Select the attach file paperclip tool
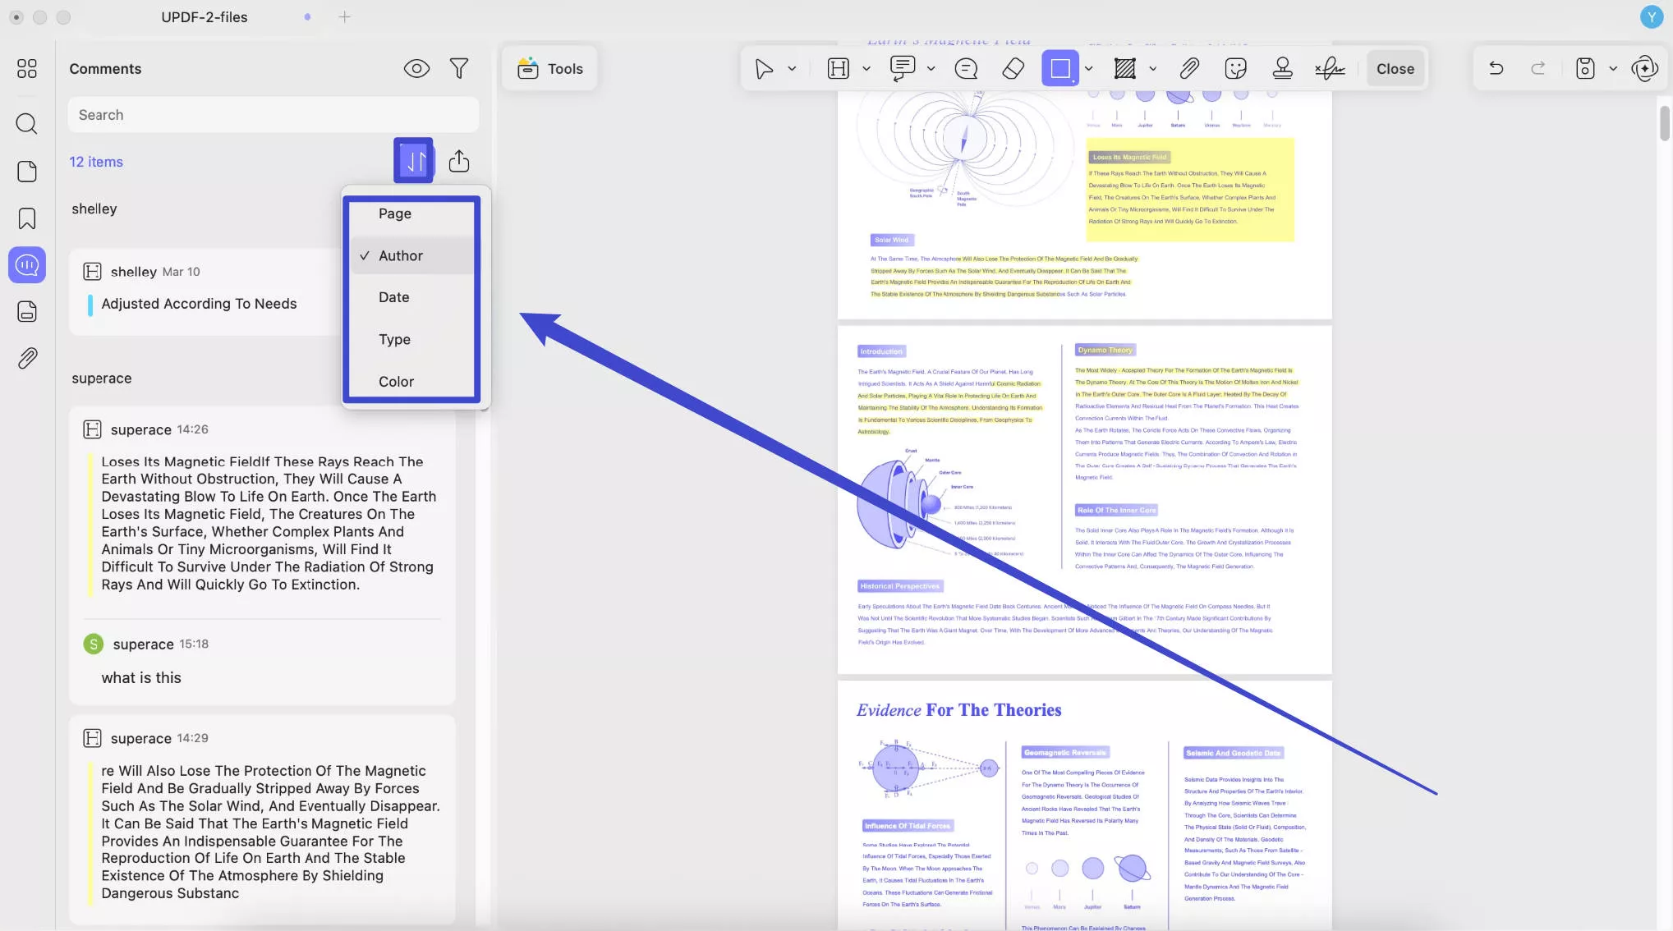 [1189, 69]
